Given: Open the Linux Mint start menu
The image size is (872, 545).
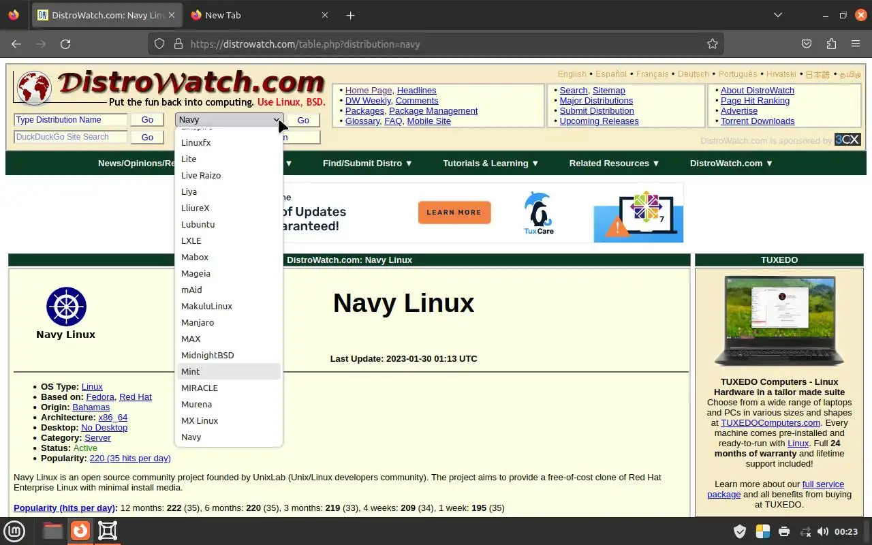Looking at the screenshot, I should [x=14, y=531].
